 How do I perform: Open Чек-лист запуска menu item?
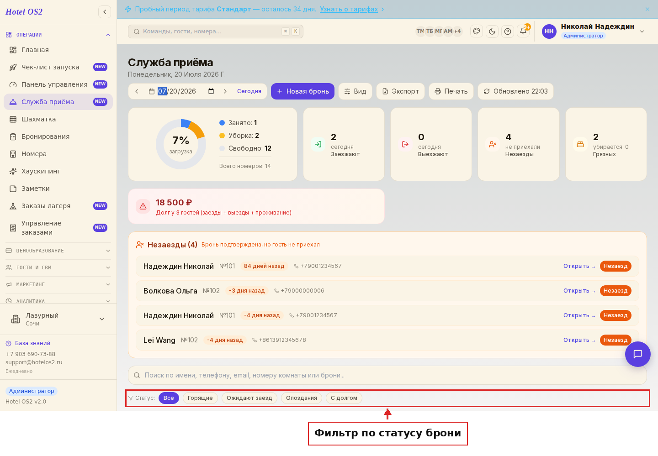tap(58, 67)
